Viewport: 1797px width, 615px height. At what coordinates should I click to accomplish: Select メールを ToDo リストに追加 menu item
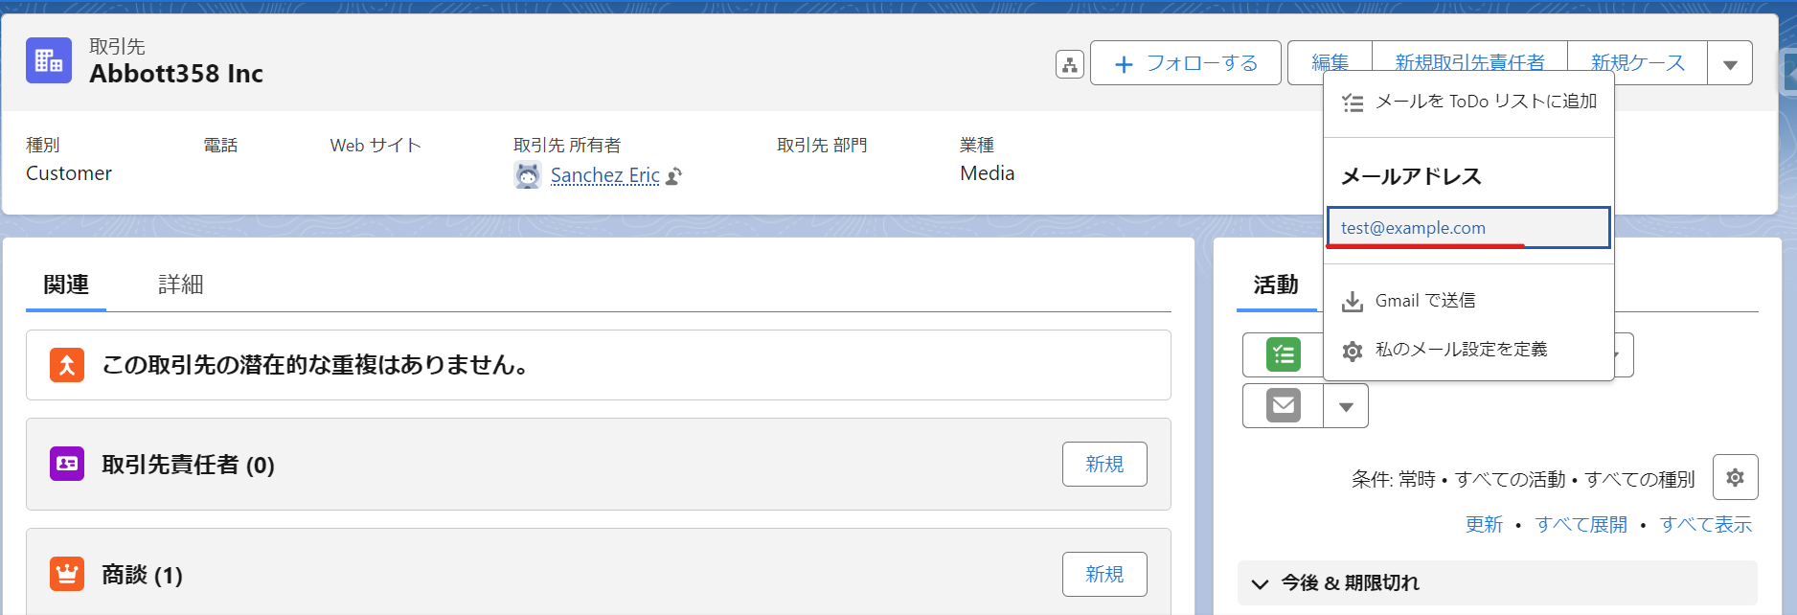(1468, 102)
